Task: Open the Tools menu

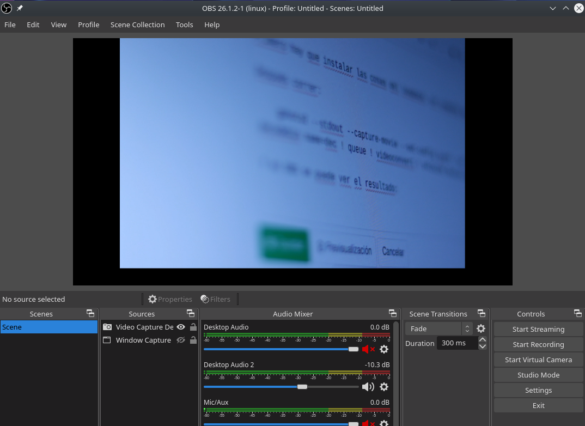Action: 184,25
